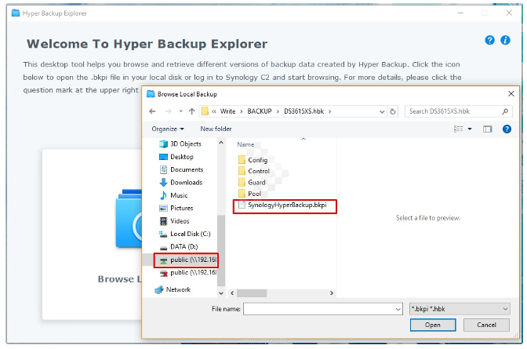The width and height of the screenshot is (527, 349).
Task: Refresh the DS3615XS.hbk folder listing
Action: (393, 111)
